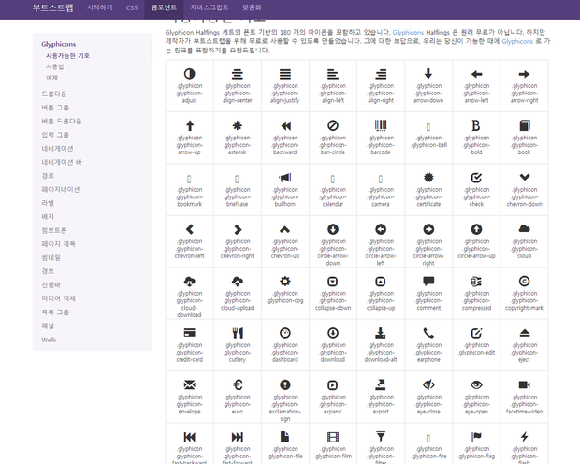Click the glyphicon-adjust icon
The image size is (580, 464).
pyautogui.click(x=189, y=74)
